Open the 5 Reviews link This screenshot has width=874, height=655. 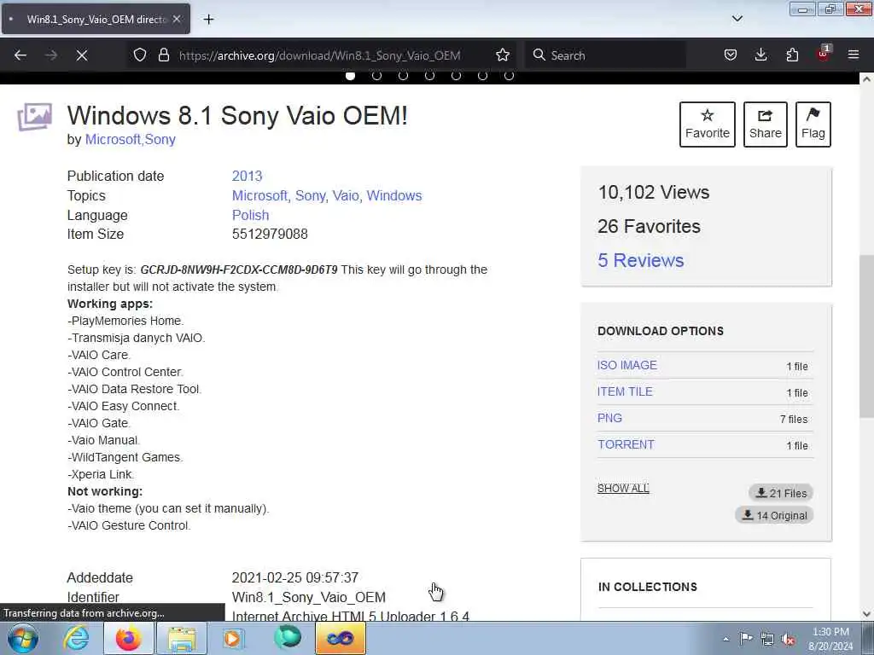coord(640,260)
